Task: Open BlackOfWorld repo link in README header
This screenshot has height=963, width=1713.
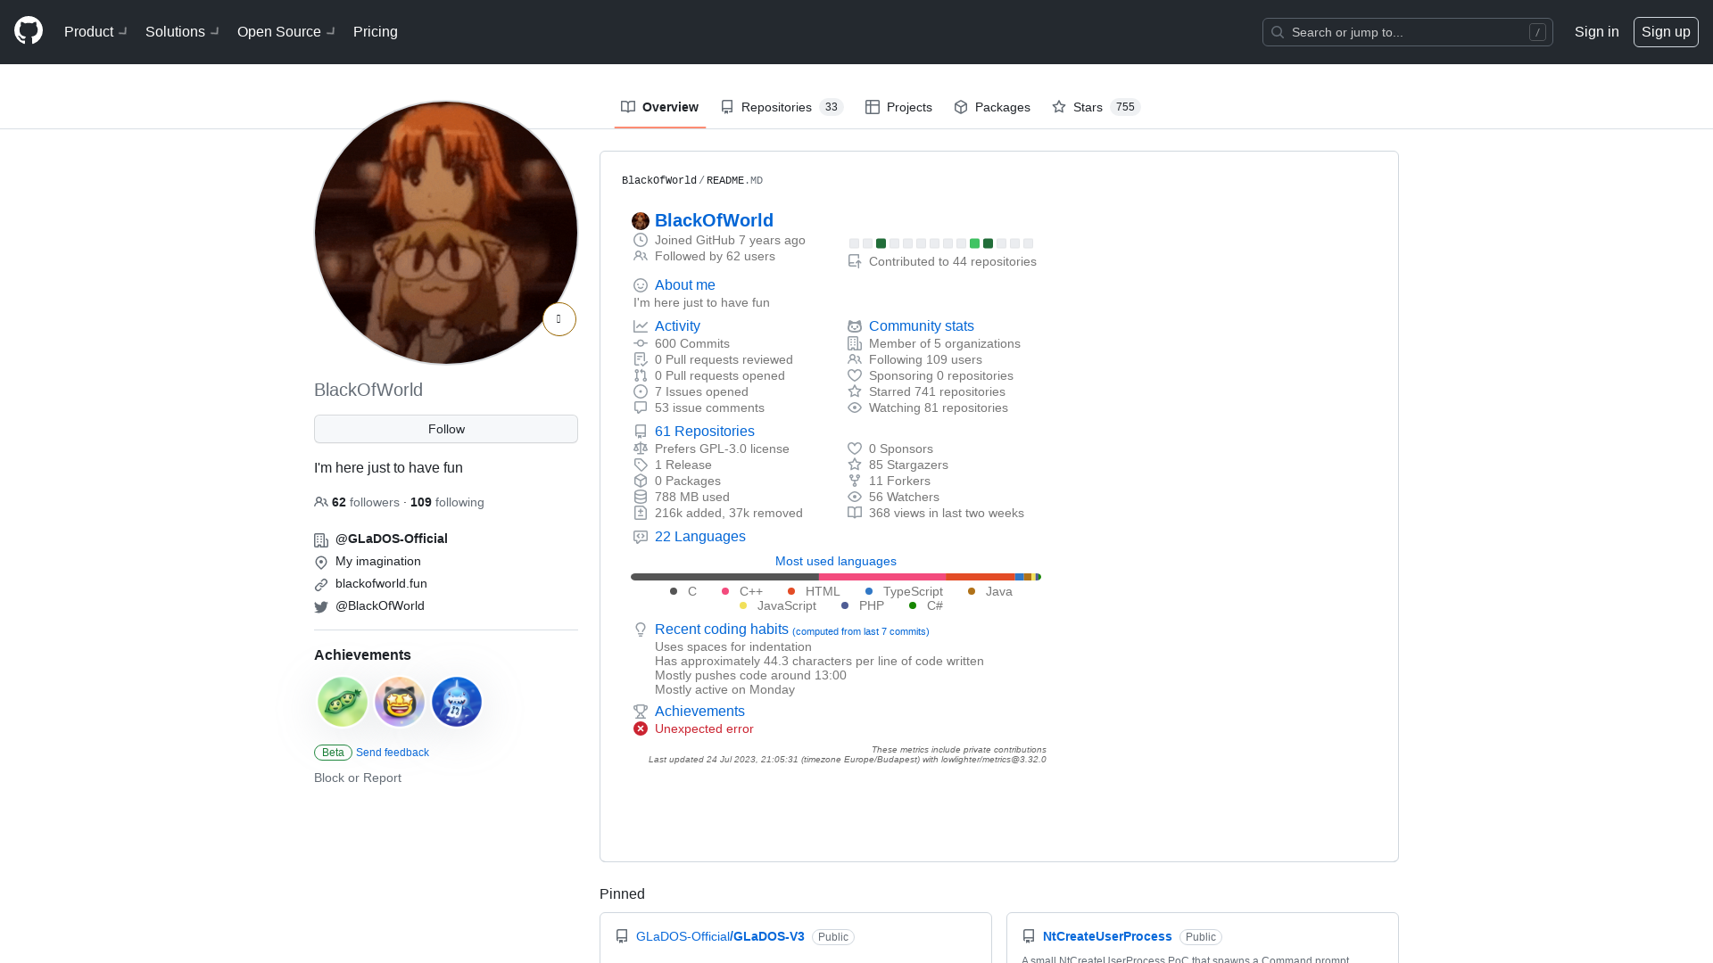Action: [x=659, y=180]
